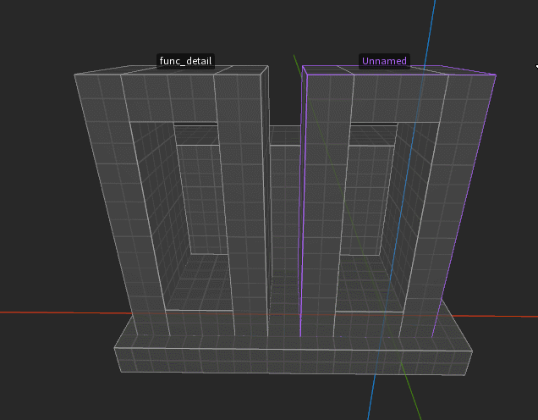Select the purple-outlined arch's top beam
The image size is (538, 420).
400,98
